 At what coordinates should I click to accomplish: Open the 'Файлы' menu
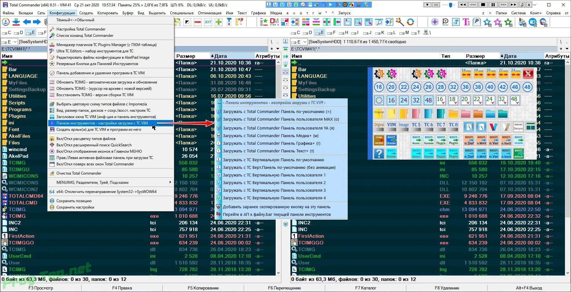click(8, 13)
